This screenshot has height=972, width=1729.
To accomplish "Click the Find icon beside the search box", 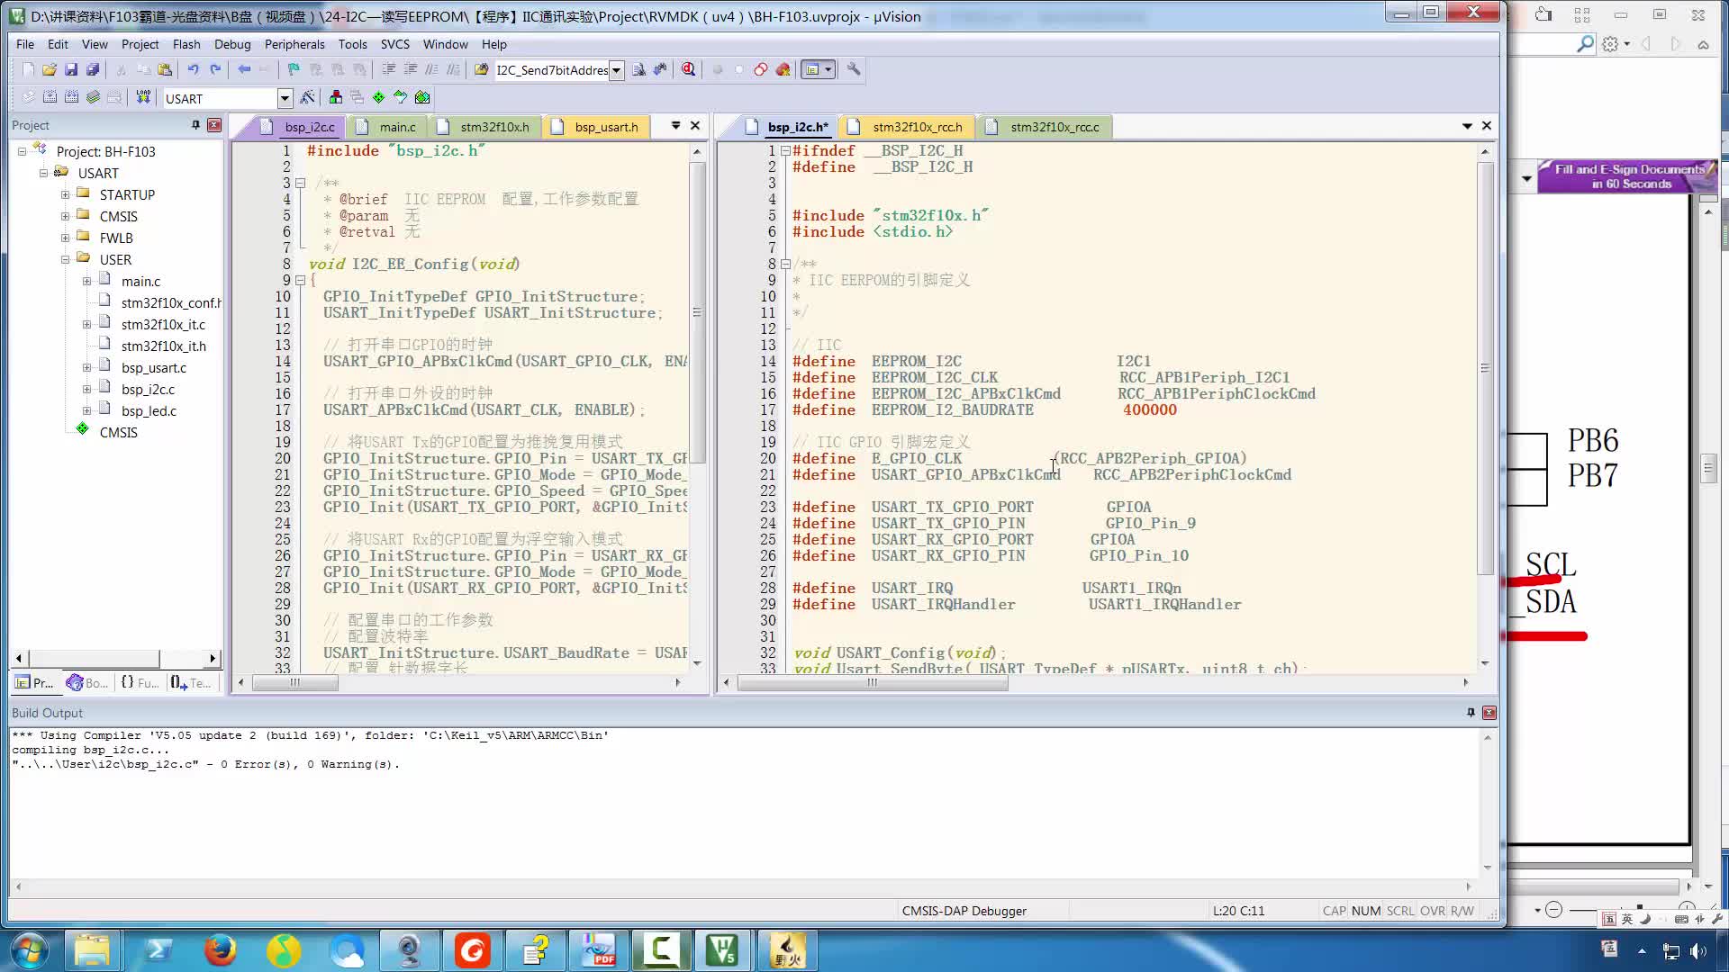I will pos(638,69).
